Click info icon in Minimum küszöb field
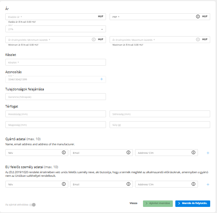Image resolution: width=217 pixels, height=213 pixels. coord(93,39)
